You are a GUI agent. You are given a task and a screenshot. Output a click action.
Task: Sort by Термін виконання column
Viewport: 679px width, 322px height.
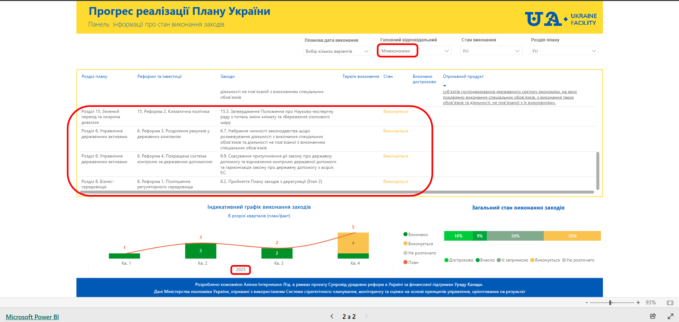361,76
